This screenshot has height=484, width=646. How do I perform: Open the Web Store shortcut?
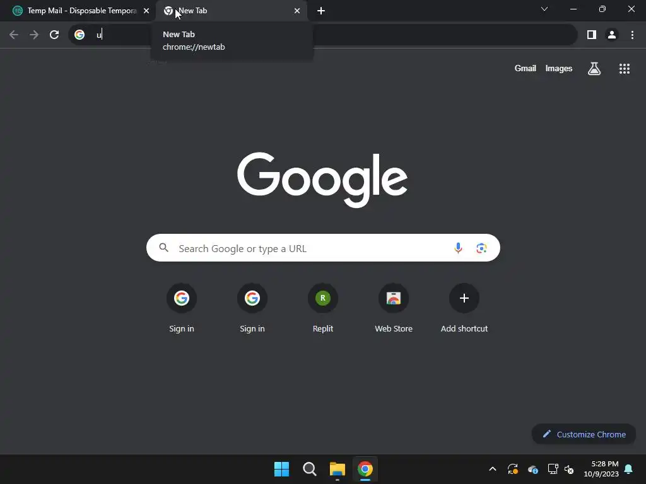coord(394,308)
